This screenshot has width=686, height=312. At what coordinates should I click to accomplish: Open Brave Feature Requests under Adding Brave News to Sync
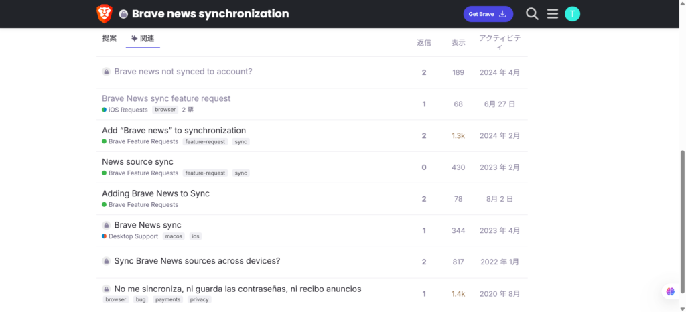(140, 204)
